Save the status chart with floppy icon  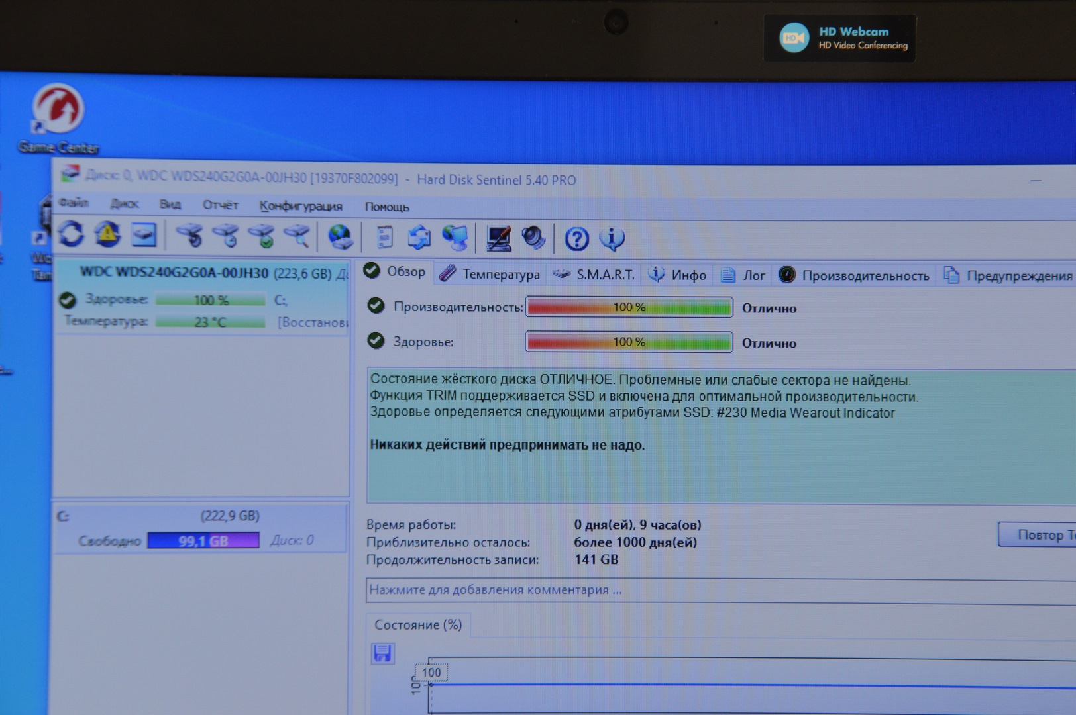point(382,653)
